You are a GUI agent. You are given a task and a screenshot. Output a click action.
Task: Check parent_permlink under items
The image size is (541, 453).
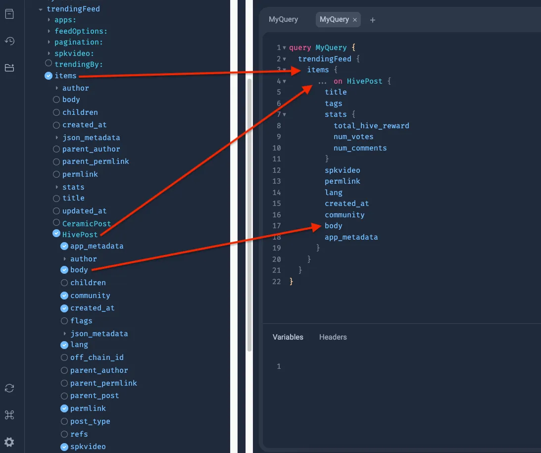point(56,161)
